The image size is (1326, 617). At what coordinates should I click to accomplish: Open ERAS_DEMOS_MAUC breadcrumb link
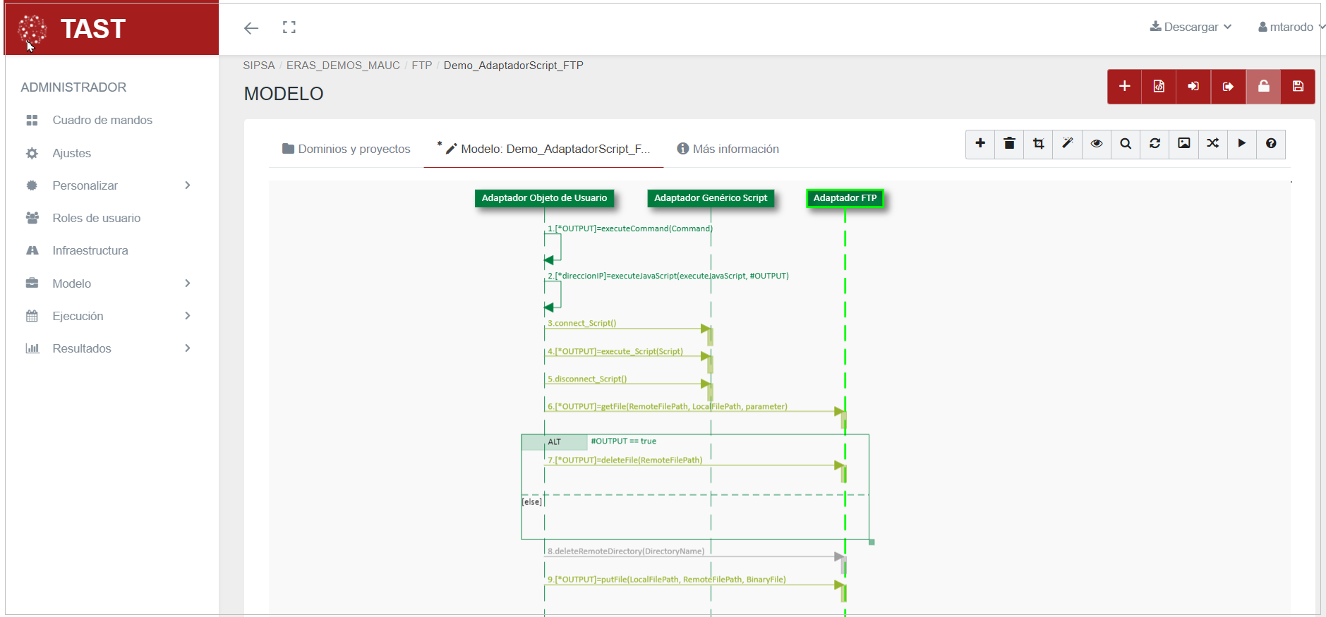point(343,66)
